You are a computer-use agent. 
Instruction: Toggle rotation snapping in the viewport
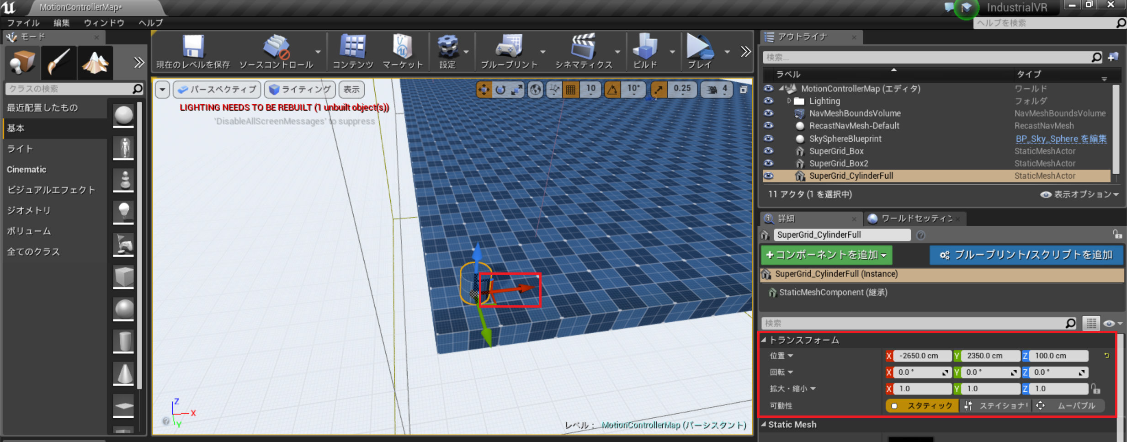[612, 90]
